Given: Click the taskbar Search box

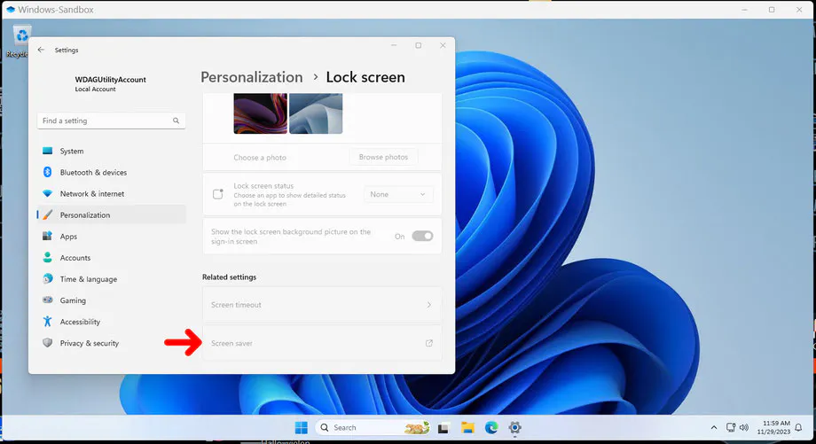Looking at the screenshot, I should pos(373,427).
